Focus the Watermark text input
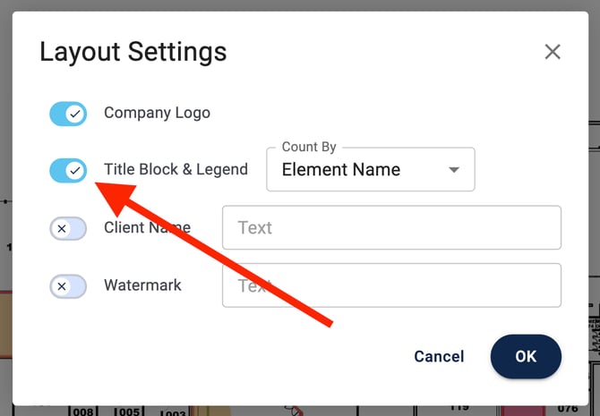 391,285
